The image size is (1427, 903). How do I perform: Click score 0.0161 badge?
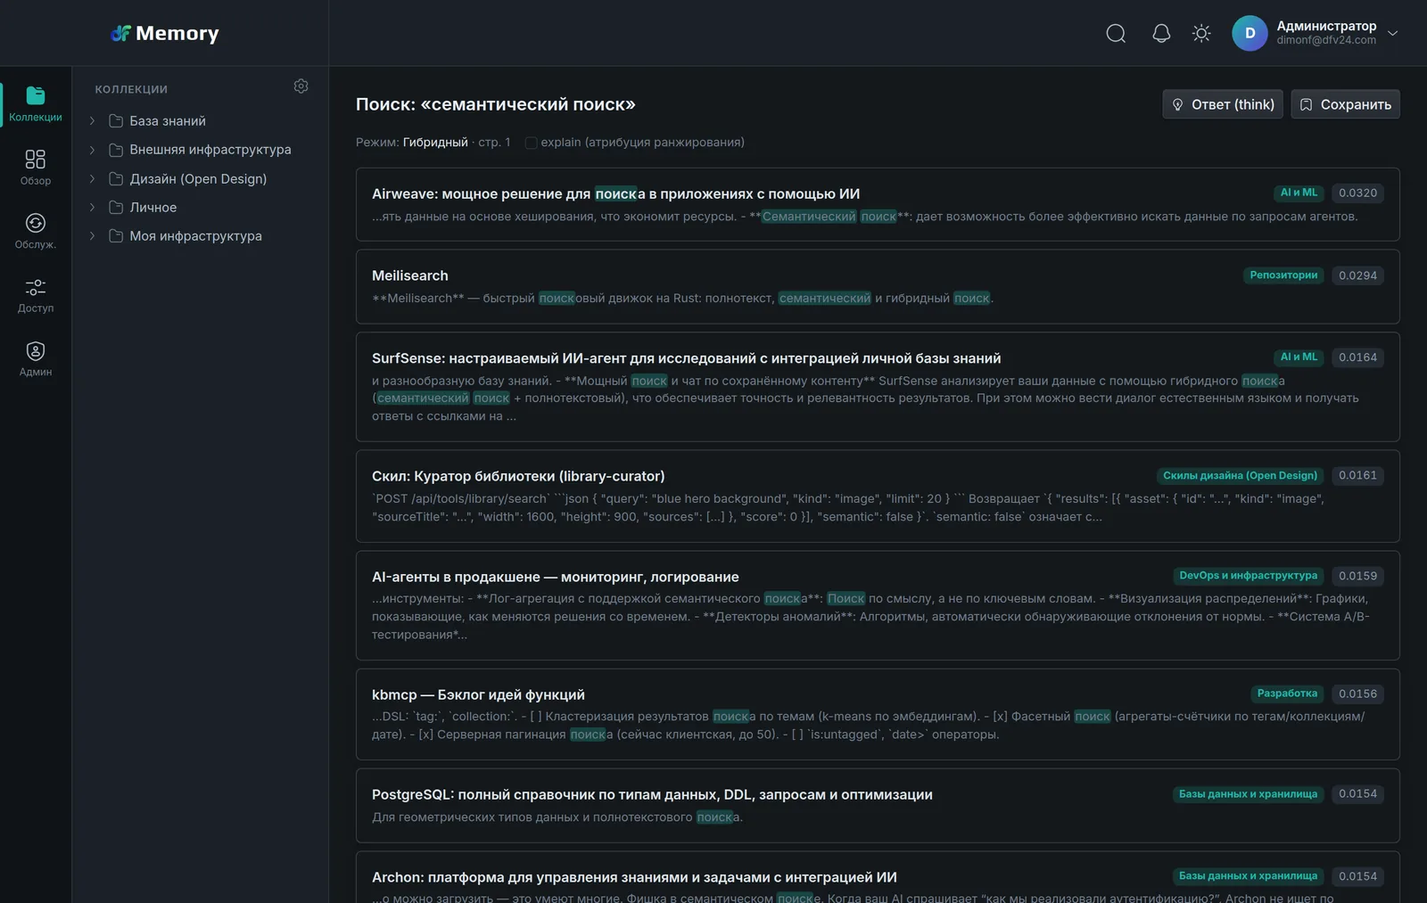1357,475
